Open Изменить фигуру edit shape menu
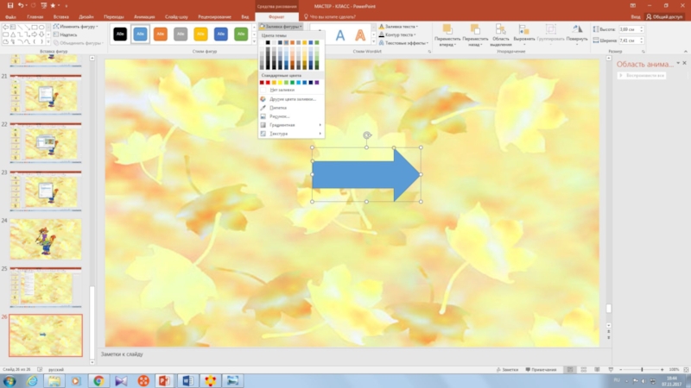Screen dimensions: 691x388 coord(75,27)
